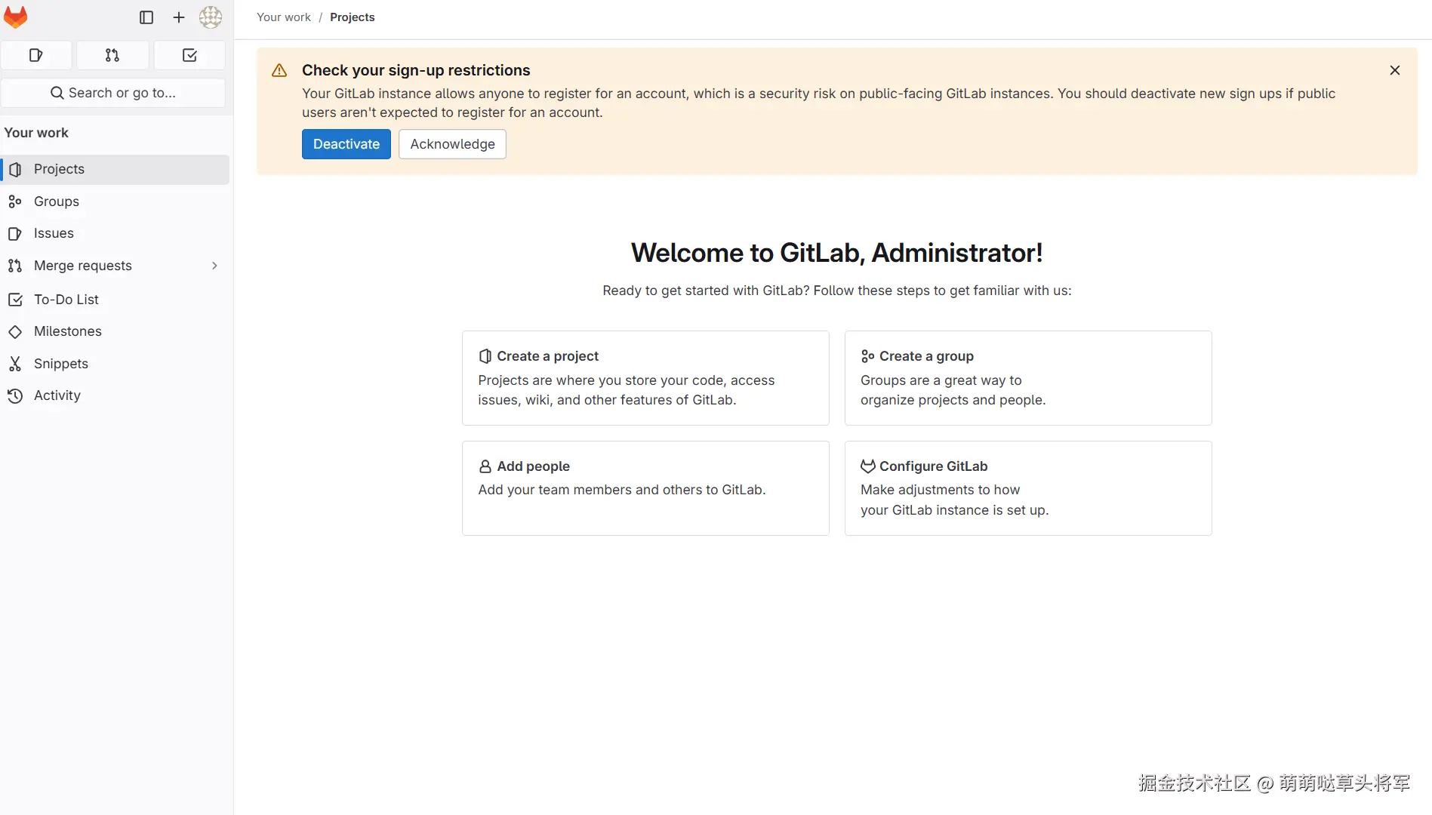Open Snippets via scissors icon

pyautogui.click(x=15, y=364)
